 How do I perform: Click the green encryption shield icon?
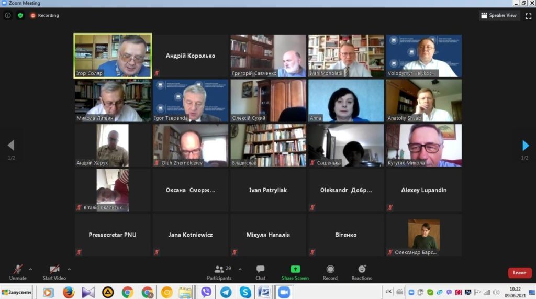click(x=20, y=15)
